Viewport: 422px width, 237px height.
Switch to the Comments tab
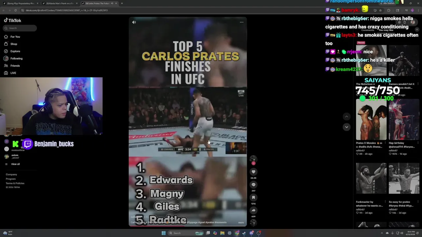coord(368,30)
